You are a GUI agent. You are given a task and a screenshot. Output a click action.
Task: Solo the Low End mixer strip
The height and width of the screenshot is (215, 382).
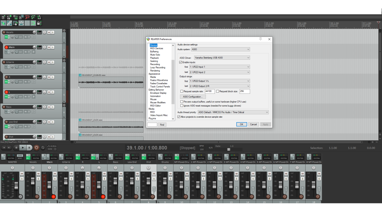[x=138, y=179]
